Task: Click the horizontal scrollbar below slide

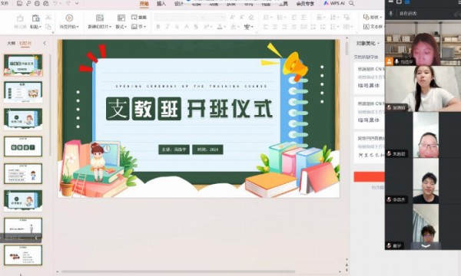Action: tap(178, 271)
